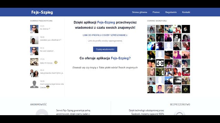This screenshot has height=123, width=220.
Task: Click the Fejs-Szpieg site logo
Action: [x=42, y=12]
